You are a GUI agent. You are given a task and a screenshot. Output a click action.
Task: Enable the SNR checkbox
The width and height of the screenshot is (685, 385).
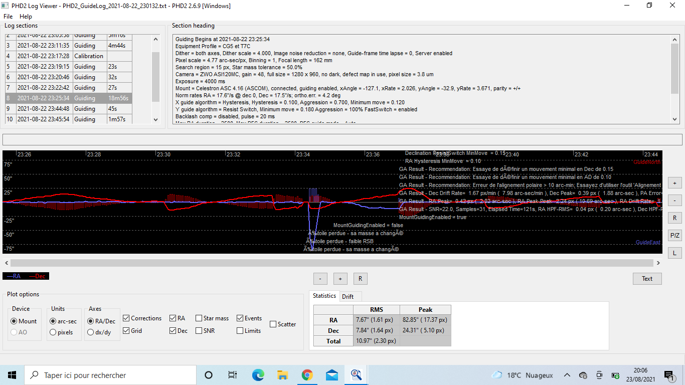206,331
